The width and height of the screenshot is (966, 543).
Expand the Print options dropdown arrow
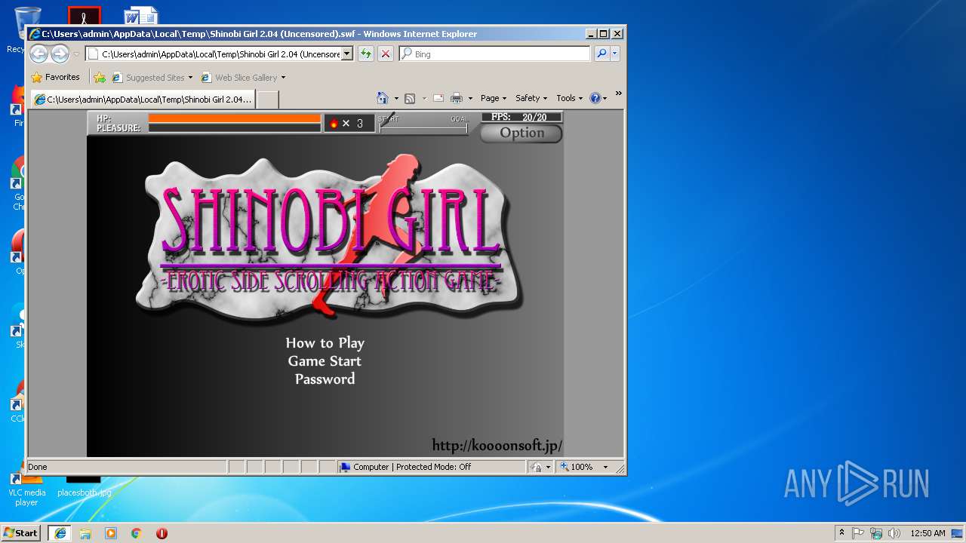coord(470,98)
